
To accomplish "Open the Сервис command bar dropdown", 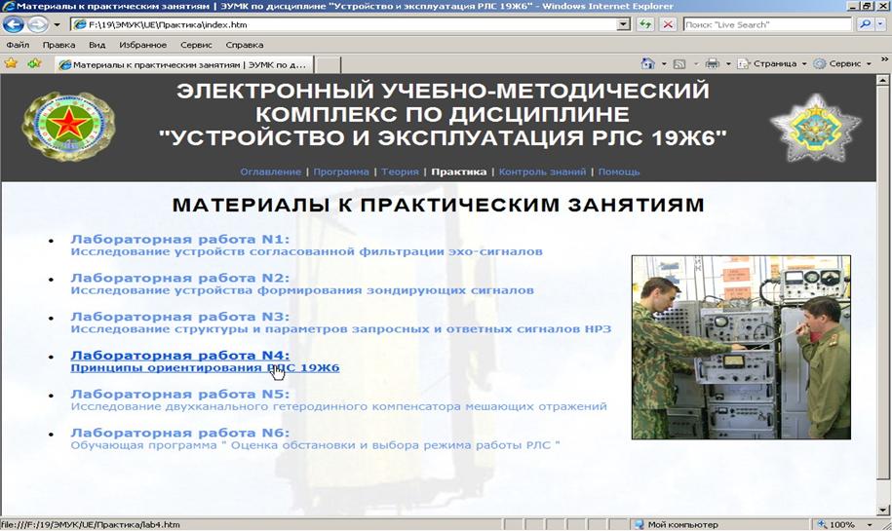I will click(x=842, y=63).
